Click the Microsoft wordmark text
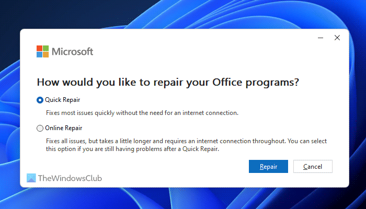Image resolution: width=366 pixels, height=209 pixels. click(73, 51)
